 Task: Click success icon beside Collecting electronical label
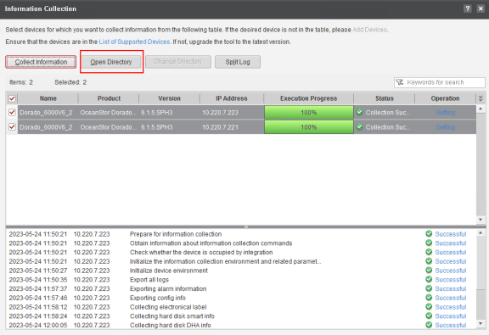click(x=429, y=307)
